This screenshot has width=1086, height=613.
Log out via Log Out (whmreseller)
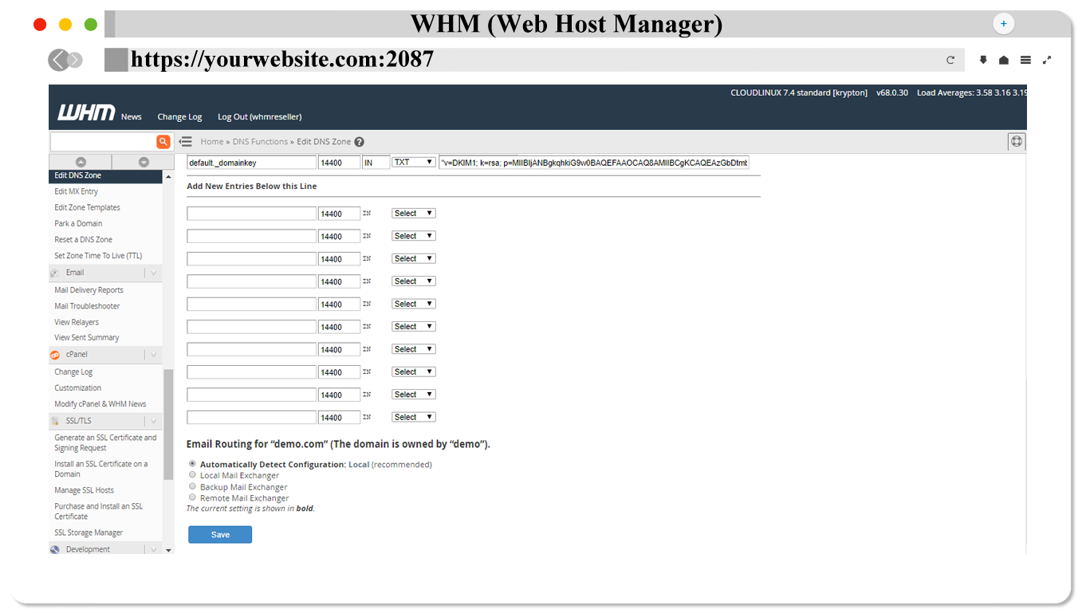(259, 116)
